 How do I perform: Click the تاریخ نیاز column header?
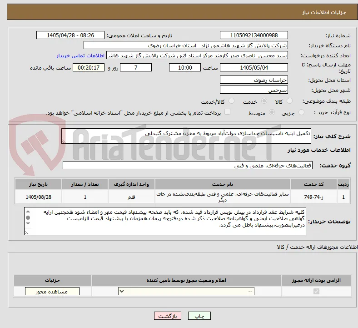coord(38,184)
